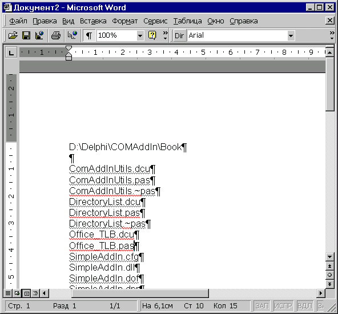This screenshot has width=338, height=314.
Task: Click the horizontal scroll right arrow
Action: (321, 293)
